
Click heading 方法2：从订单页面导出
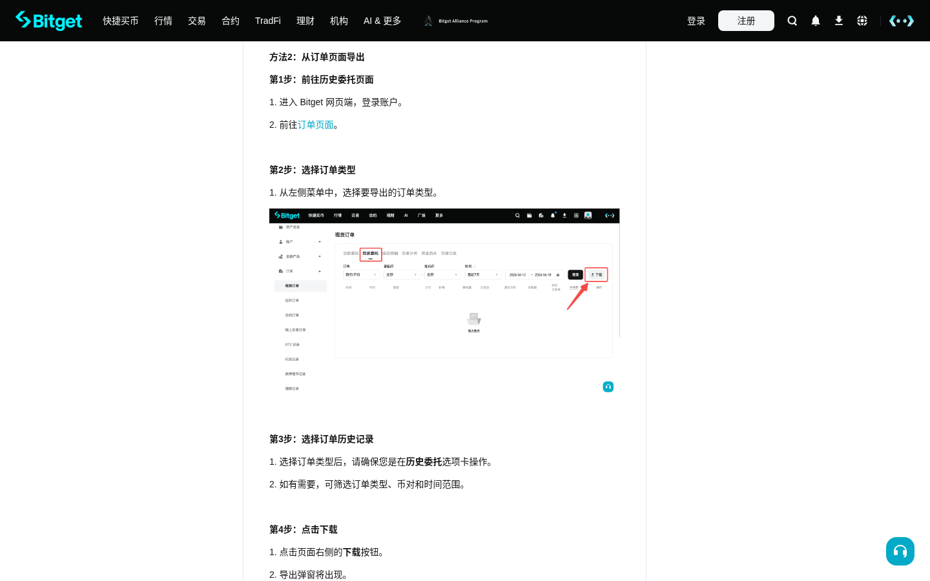317,57
